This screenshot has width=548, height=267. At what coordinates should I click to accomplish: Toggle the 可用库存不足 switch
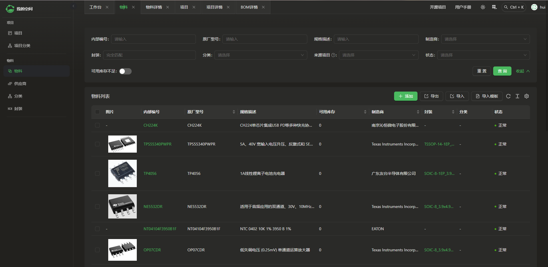point(125,71)
